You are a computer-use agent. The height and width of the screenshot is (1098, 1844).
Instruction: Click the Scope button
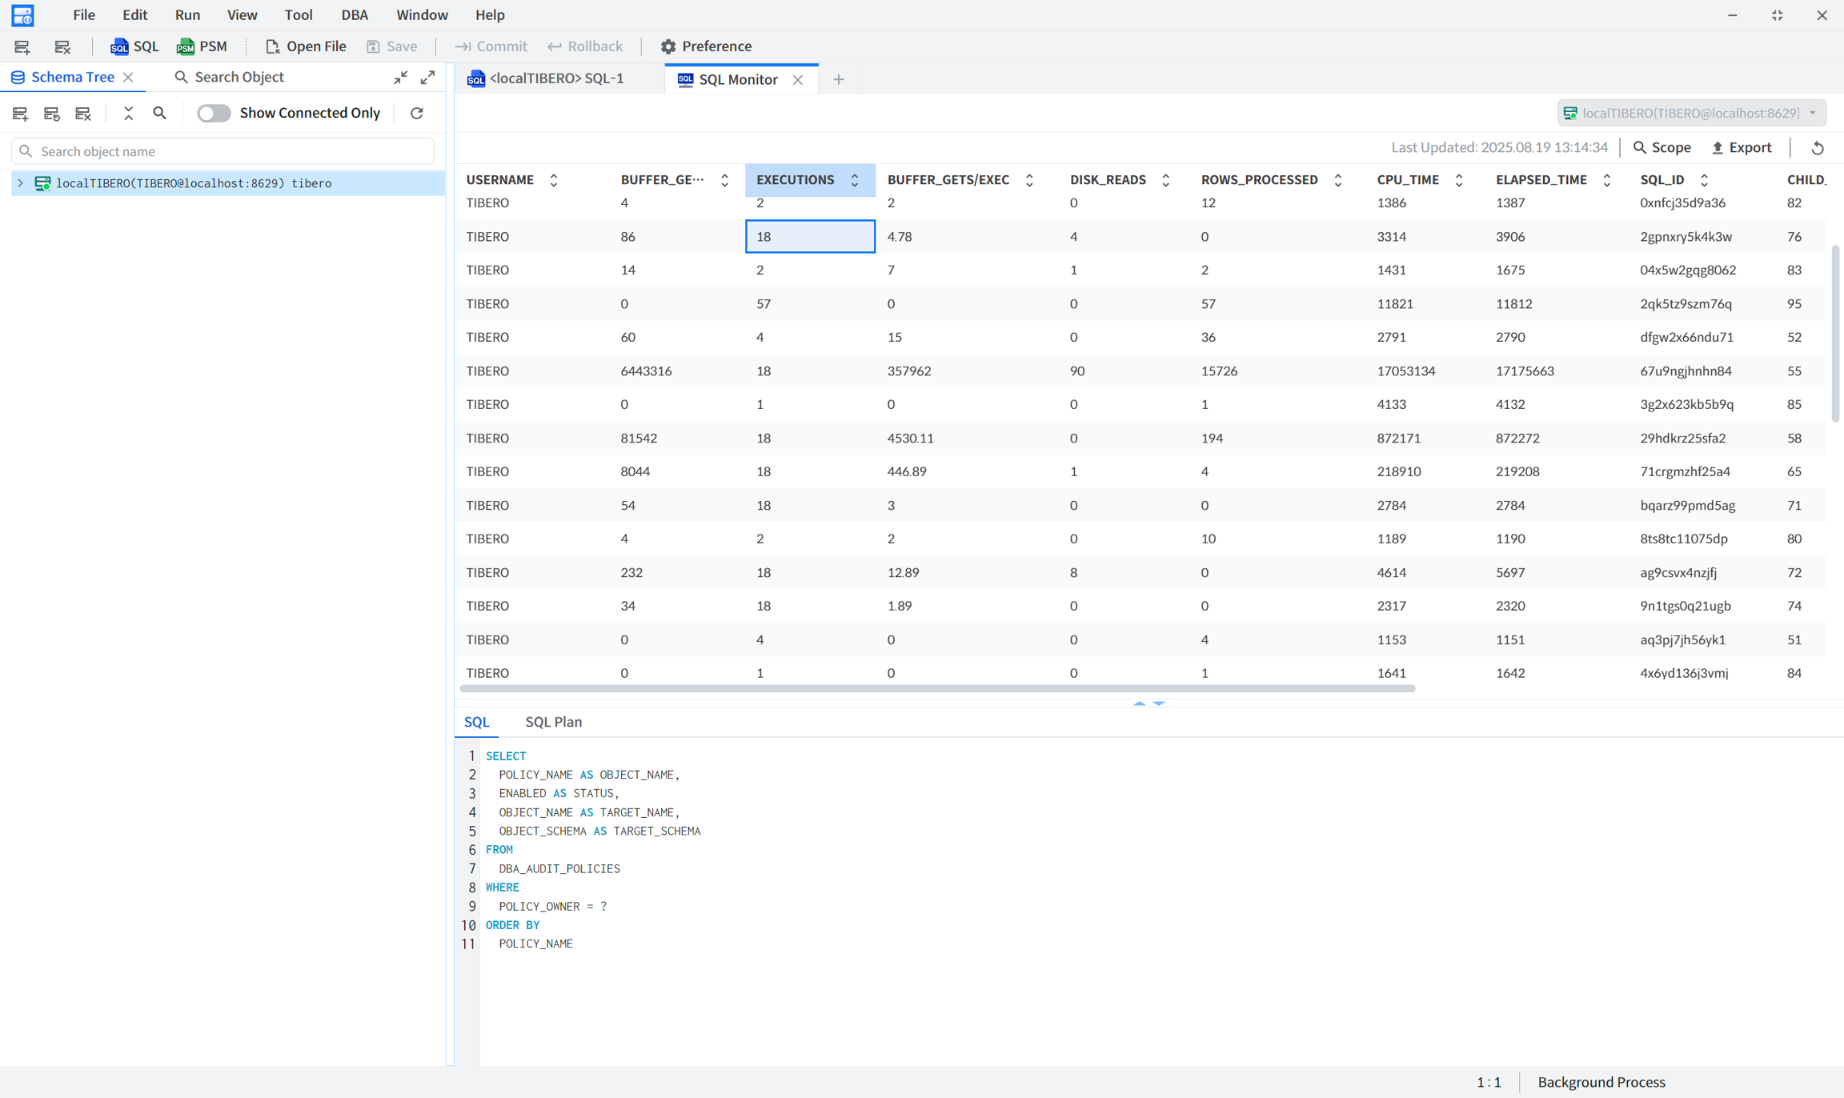(1662, 147)
